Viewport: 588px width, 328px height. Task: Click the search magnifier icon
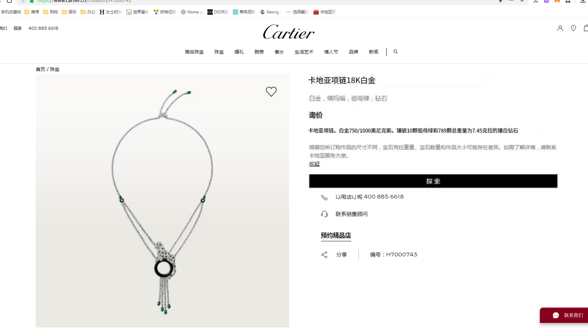396,52
